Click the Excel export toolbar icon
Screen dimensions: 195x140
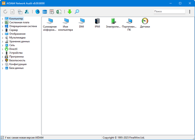pos(59,12)
